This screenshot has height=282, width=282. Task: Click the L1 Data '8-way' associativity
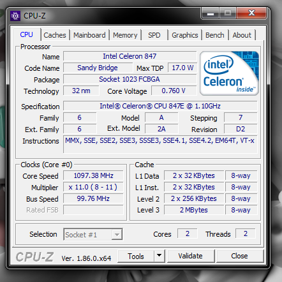pyautogui.click(x=241, y=175)
